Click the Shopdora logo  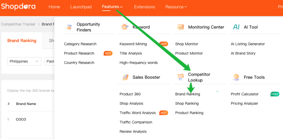(18, 6)
